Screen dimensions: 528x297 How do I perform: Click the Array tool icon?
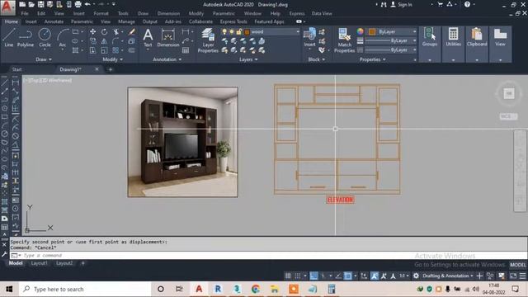tap(115, 50)
